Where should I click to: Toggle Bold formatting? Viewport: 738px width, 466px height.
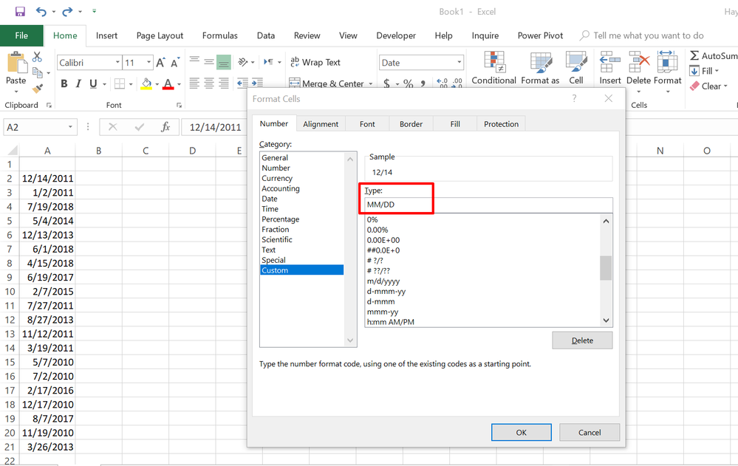point(64,83)
